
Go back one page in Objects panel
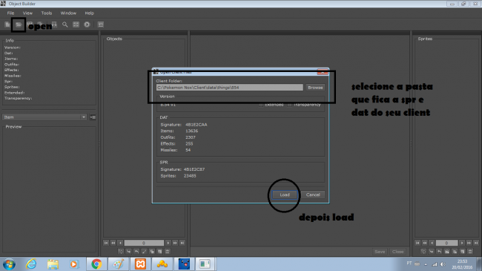113,243
